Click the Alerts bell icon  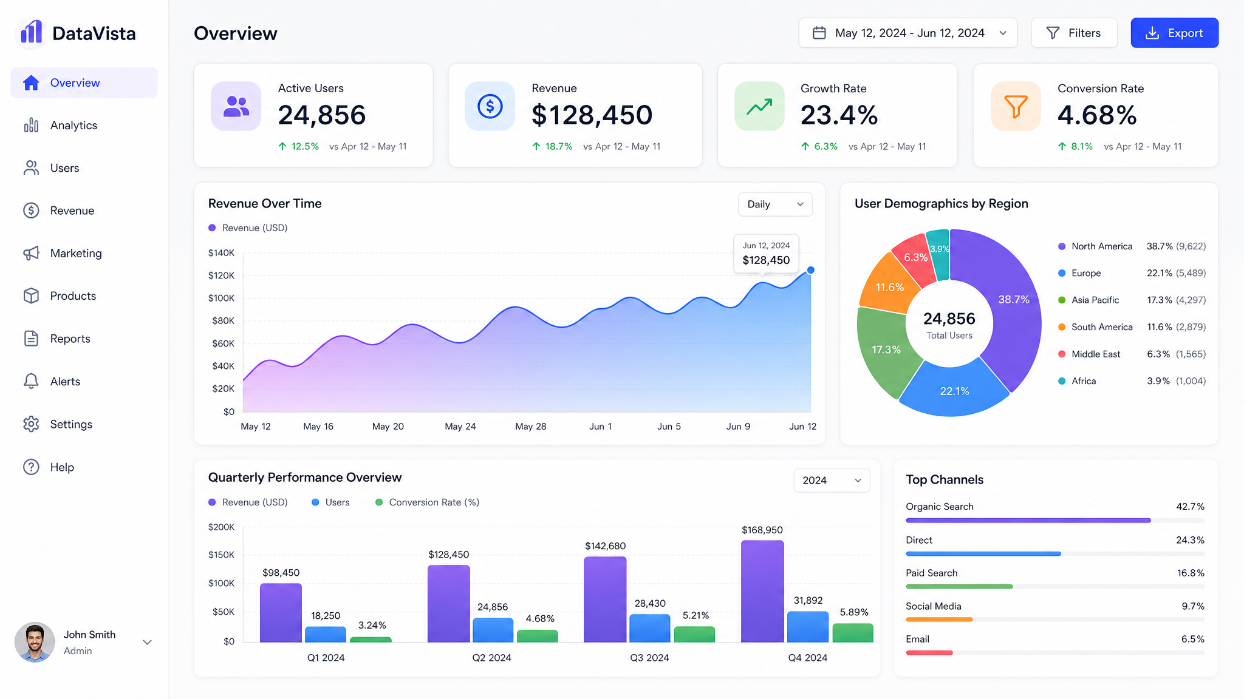tap(31, 381)
